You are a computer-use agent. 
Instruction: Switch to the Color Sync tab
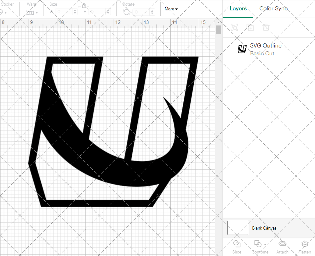click(273, 8)
